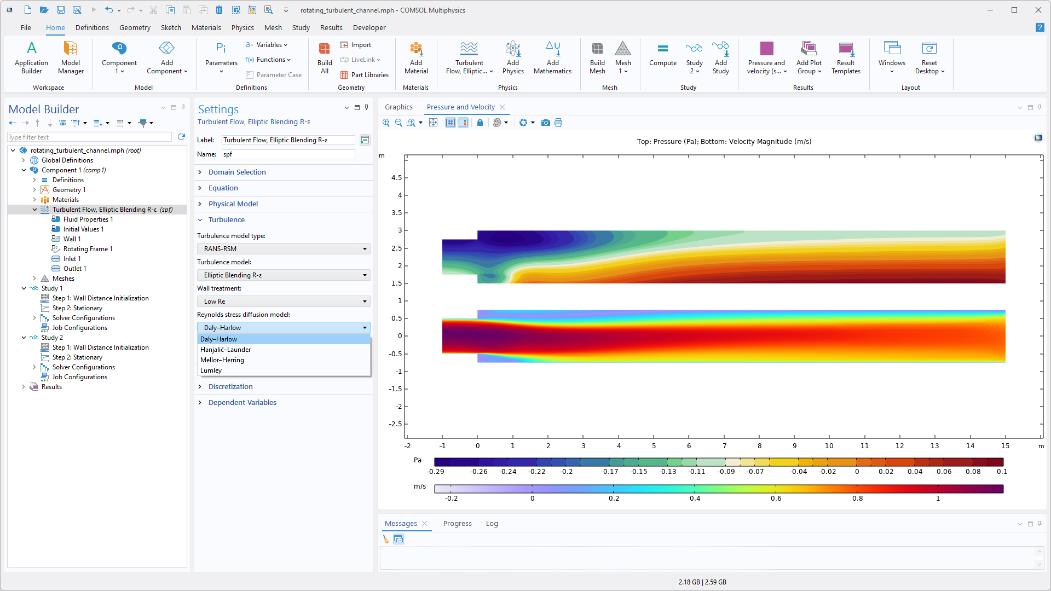
Task: Click the pressure color legend bar
Action: [x=718, y=462]
